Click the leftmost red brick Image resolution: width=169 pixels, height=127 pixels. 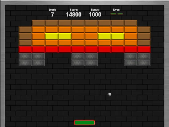tap(25, 49)
